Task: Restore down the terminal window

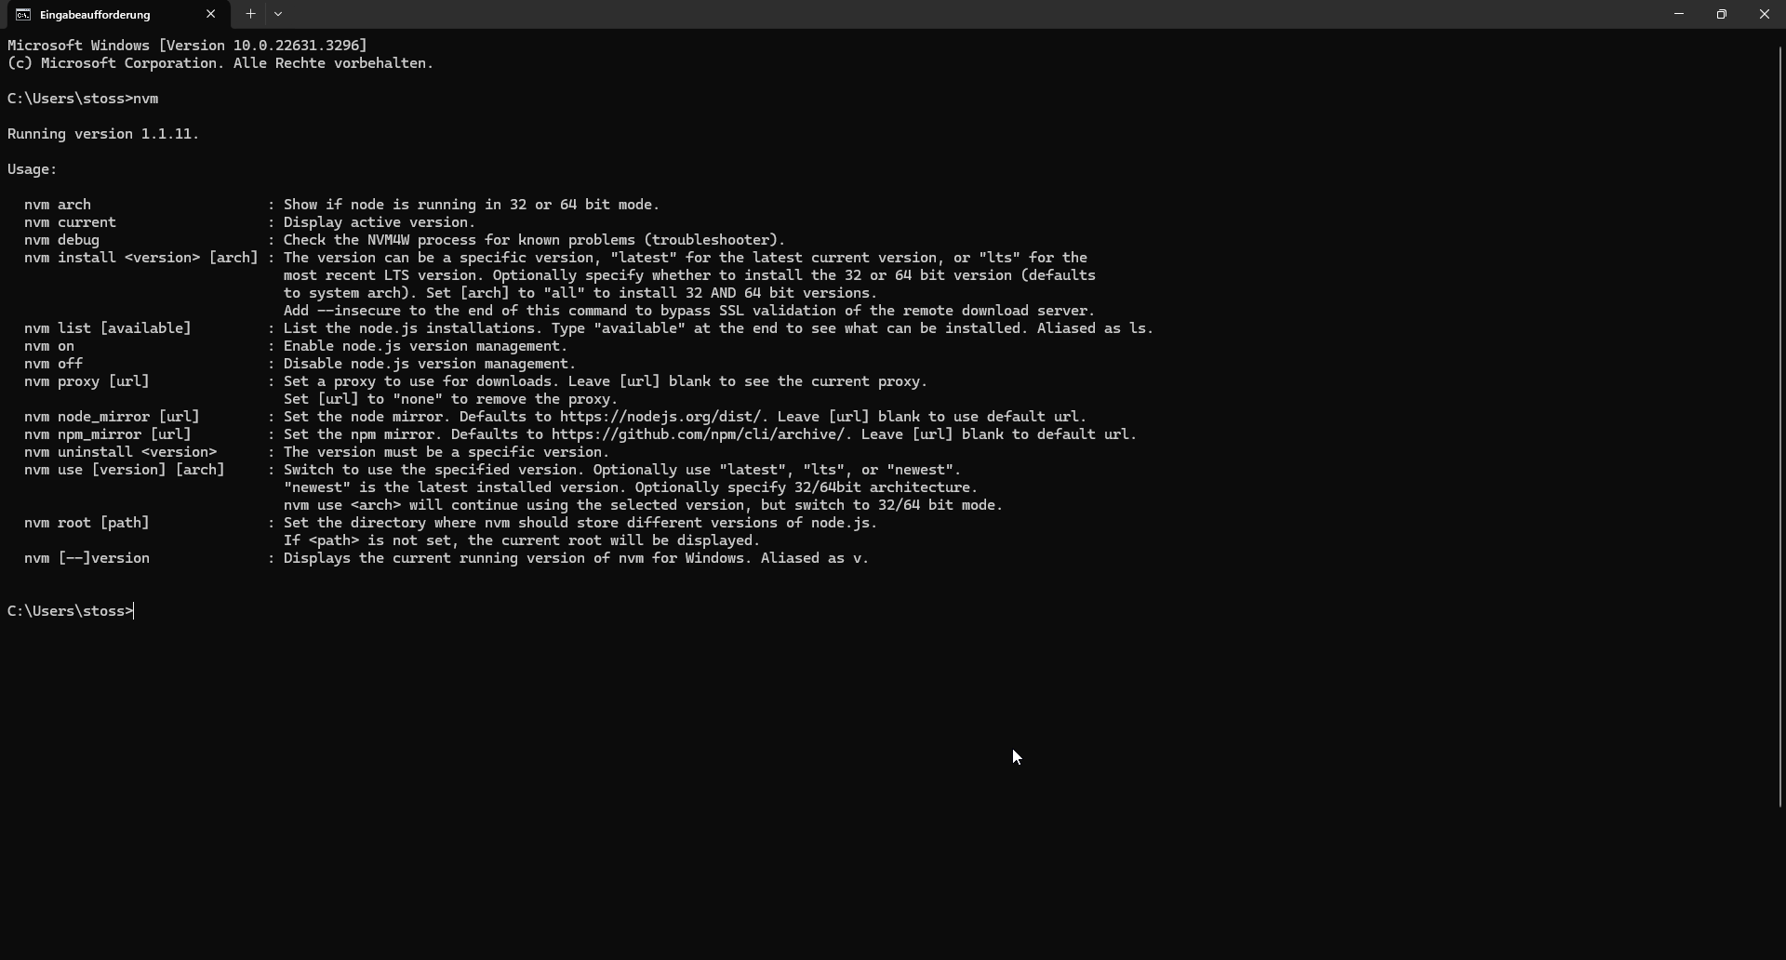Action: [x=1721, y=14]
